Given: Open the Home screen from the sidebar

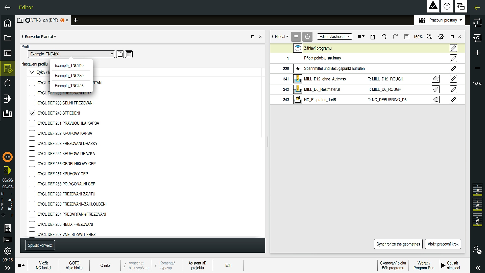Looking at the screenshot, I should click(8, 23).
